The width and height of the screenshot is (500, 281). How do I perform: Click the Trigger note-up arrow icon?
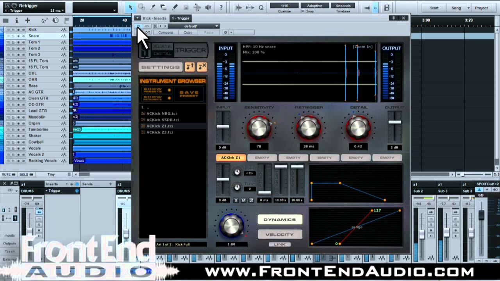[x=190, y=67]
